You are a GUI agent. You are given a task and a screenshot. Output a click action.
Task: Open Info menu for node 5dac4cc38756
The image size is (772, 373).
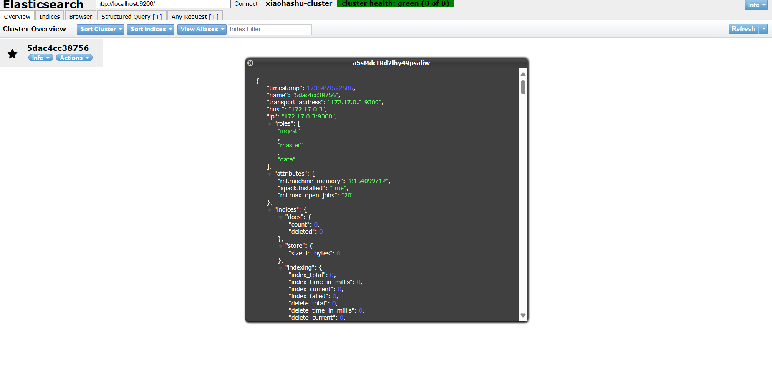(x=40, y=58)
